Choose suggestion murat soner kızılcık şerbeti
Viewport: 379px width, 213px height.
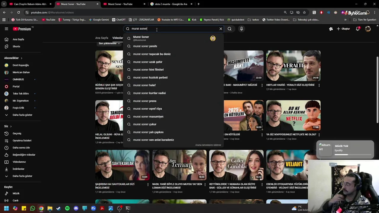(173, 78)
